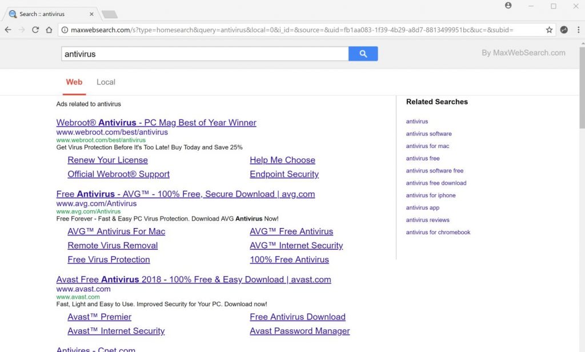The image size is (585, 352).
Task: Click the page vertical scrollbar
Action: [x=582, y=88]
